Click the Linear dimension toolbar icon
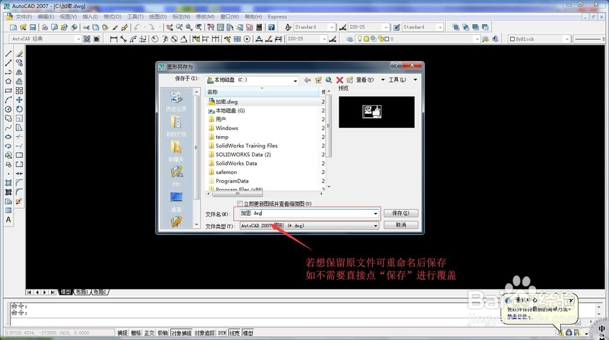The width and height of the screenshot is (609, 340). point(113,39)
